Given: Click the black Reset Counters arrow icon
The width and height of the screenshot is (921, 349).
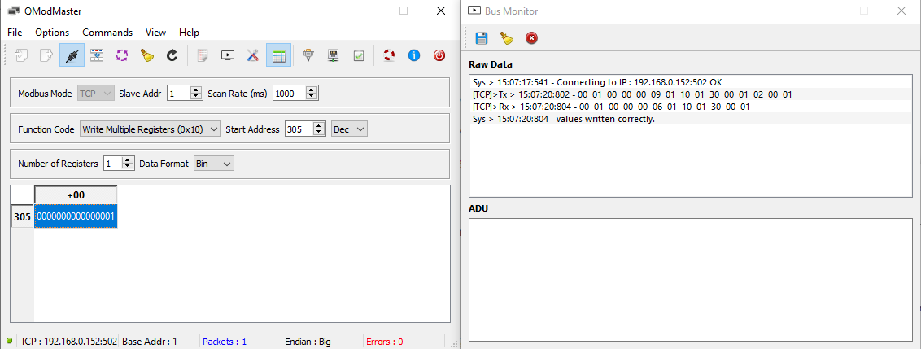Looking at the screenshot, I should coord(172,55).
